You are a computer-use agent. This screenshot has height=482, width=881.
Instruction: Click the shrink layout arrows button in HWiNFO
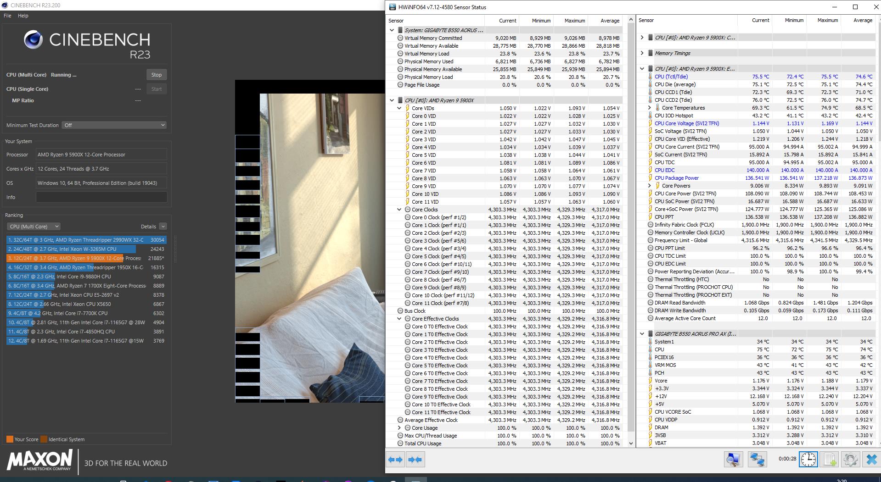pyautogui.click(x=415, y=460)
